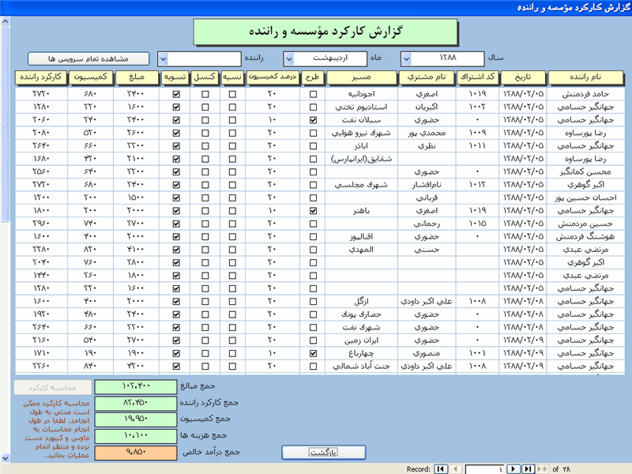Click the نام مشتري column header
Viewport: 632px width, 474px height.
[427, 77]
